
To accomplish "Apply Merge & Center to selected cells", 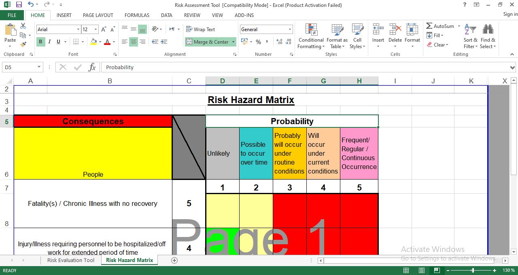I will tap(207, 41).
